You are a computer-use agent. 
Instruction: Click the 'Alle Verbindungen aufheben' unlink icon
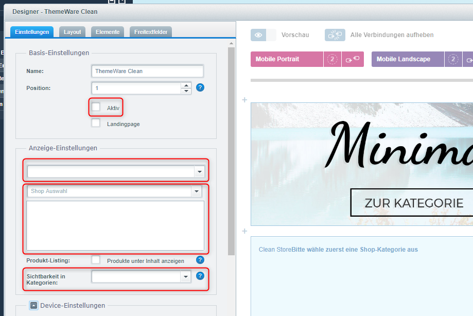click(x=335, y=35)
